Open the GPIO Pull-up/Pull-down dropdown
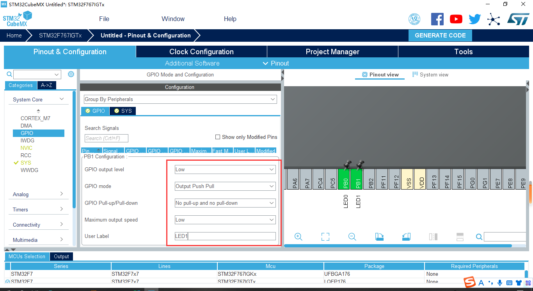533x291 pixels. (x=225, y=203)
